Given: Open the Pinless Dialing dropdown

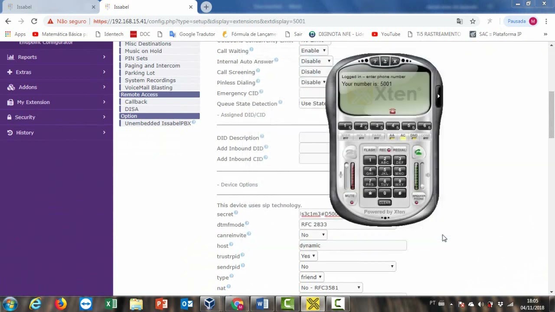Looking at the screenshot, I should (x=313, y=82).
